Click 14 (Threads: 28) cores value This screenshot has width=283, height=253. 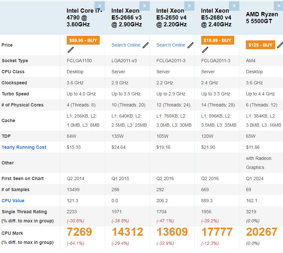point(218,105)
